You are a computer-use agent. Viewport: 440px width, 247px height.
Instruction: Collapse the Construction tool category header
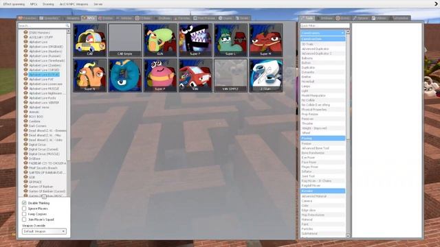click(322, 39)
